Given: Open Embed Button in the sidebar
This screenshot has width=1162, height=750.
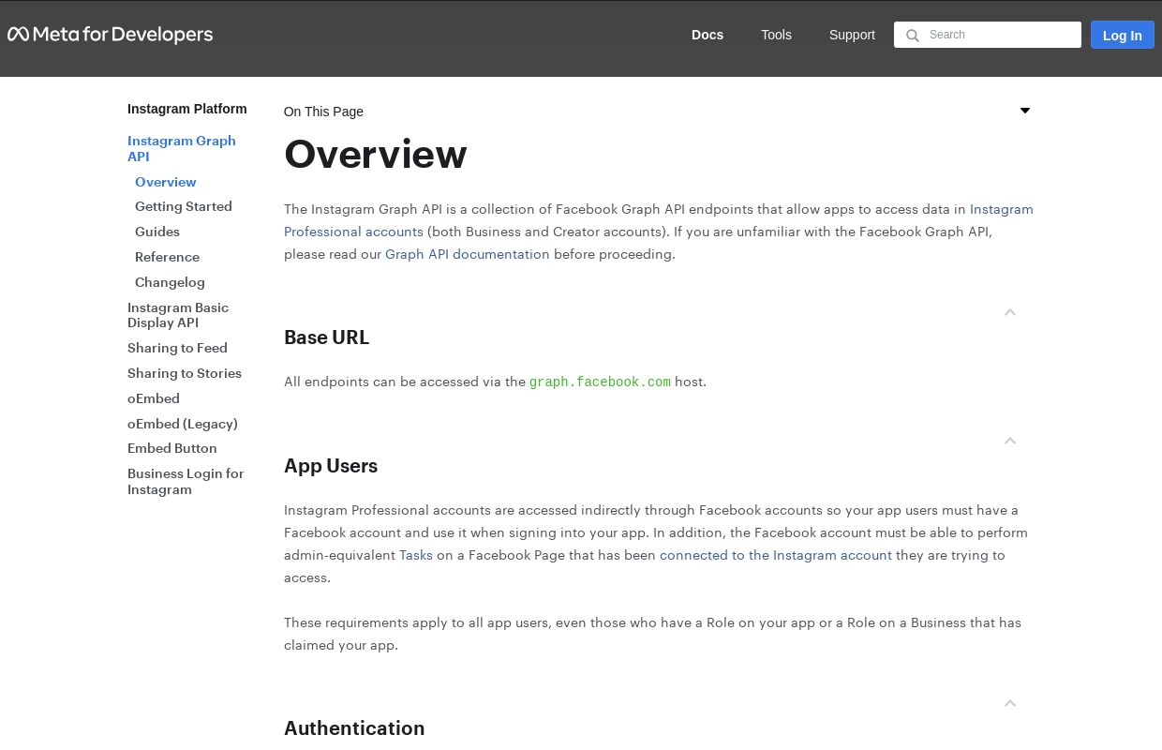Looking at the screenshot, I should click(172, 448).
